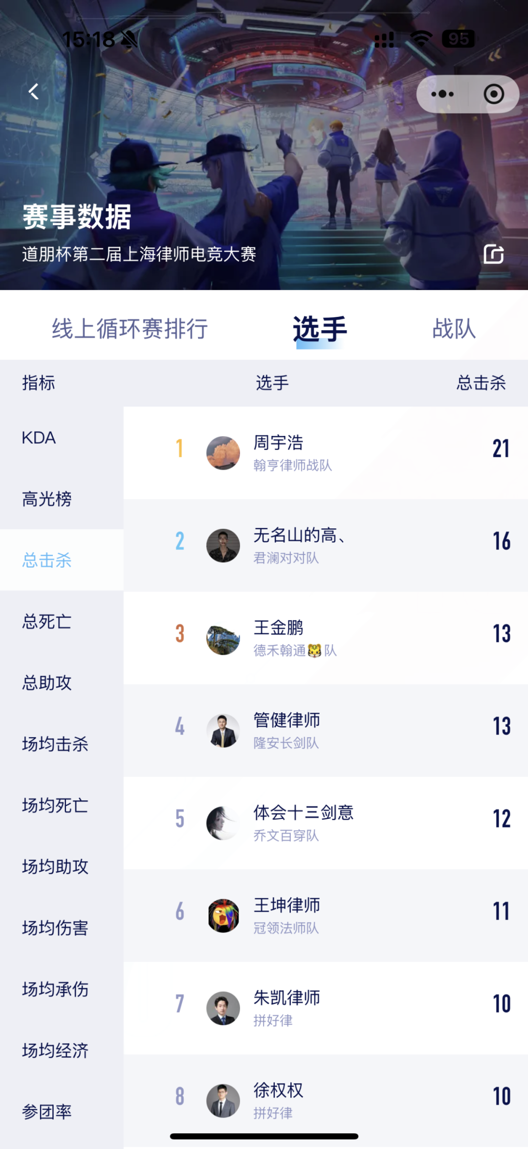528x1149 pixels.
Task: Show 总助攻 ranking
Action: tap(47, 683)
